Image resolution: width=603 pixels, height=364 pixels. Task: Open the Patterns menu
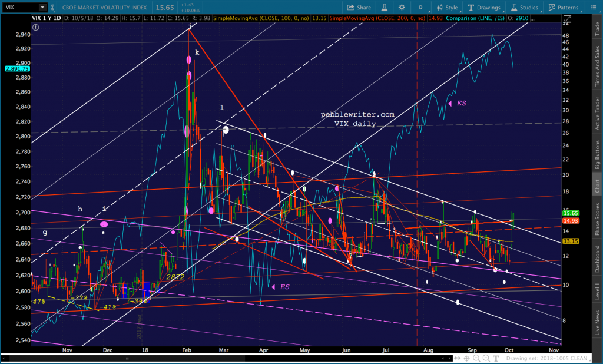click(x=564, y=7)
